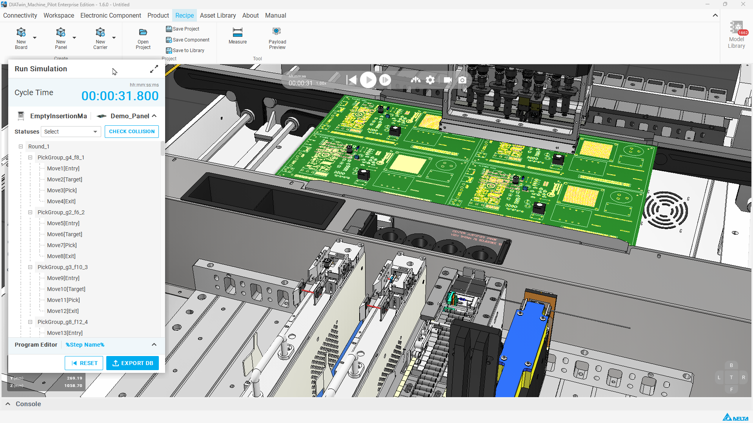The height and width of the screenshot is (423, 753).
Task: Collapse the PickGroup_g2_f6_2 node
Action: [30, 212]
